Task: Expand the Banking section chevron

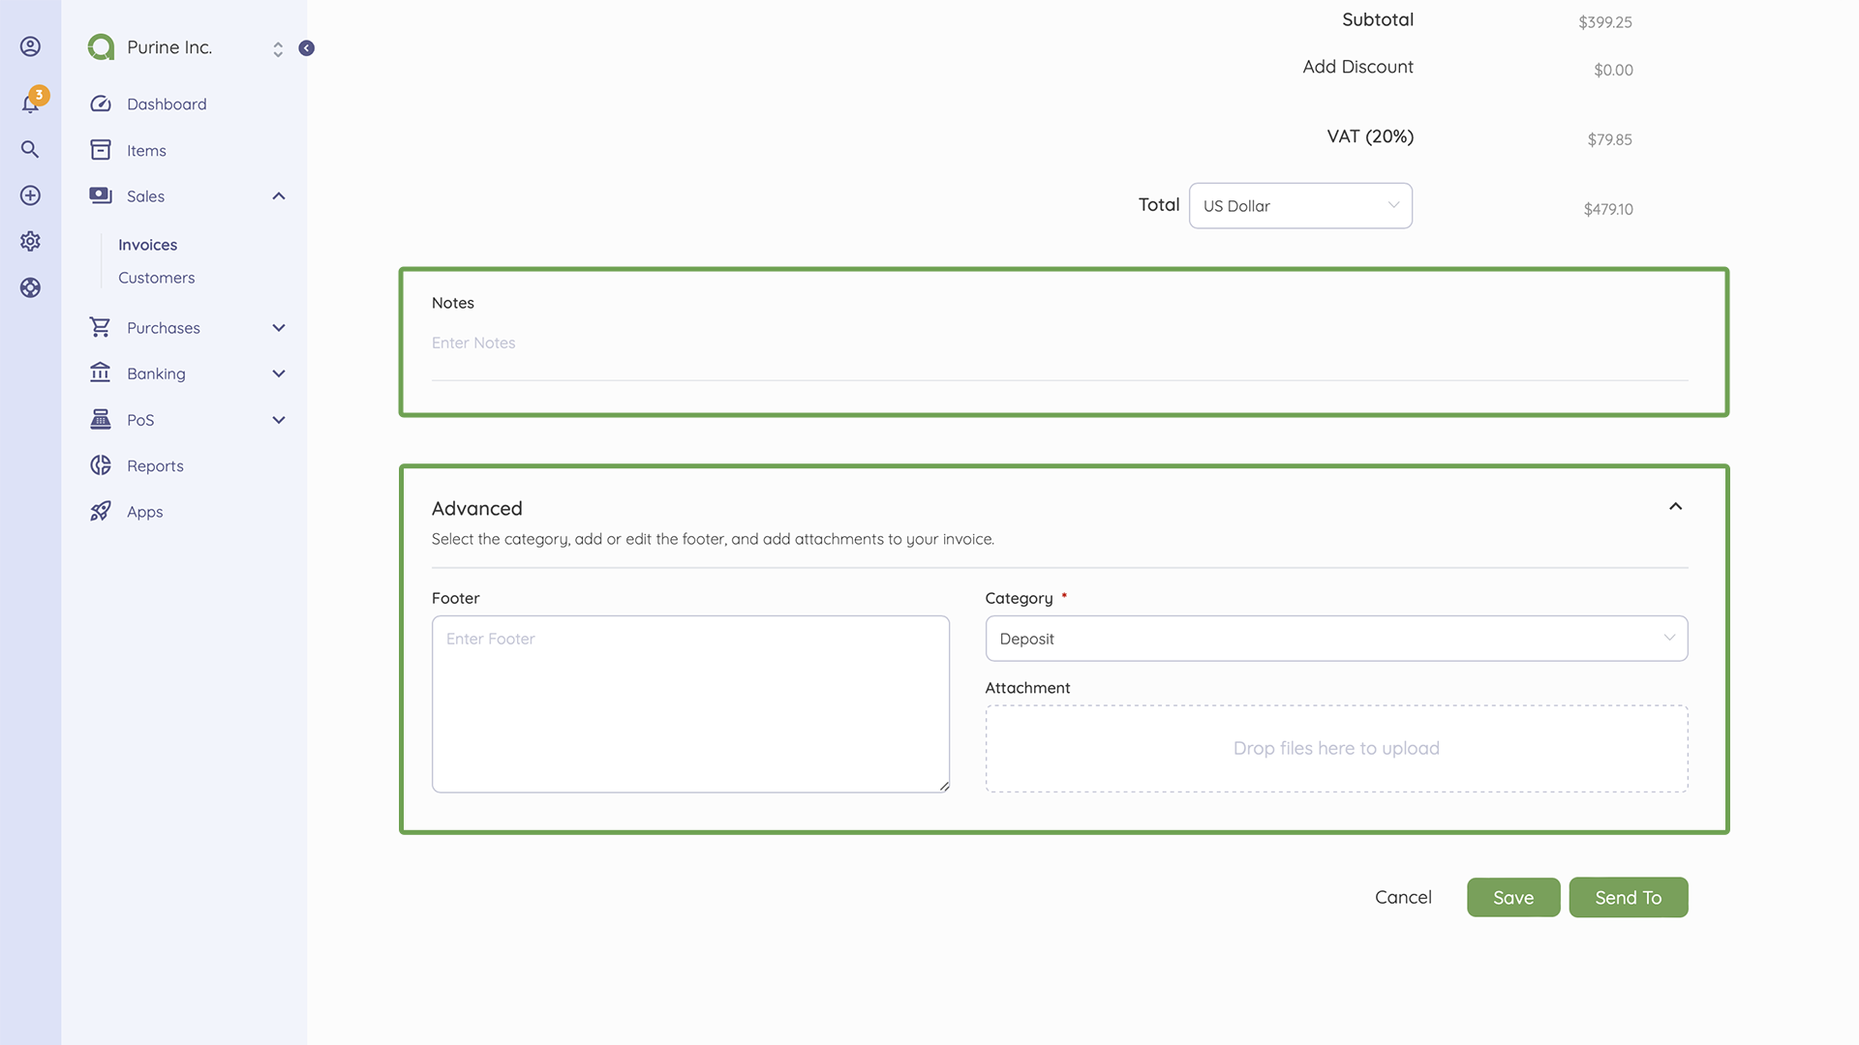Action: [279, 373]
